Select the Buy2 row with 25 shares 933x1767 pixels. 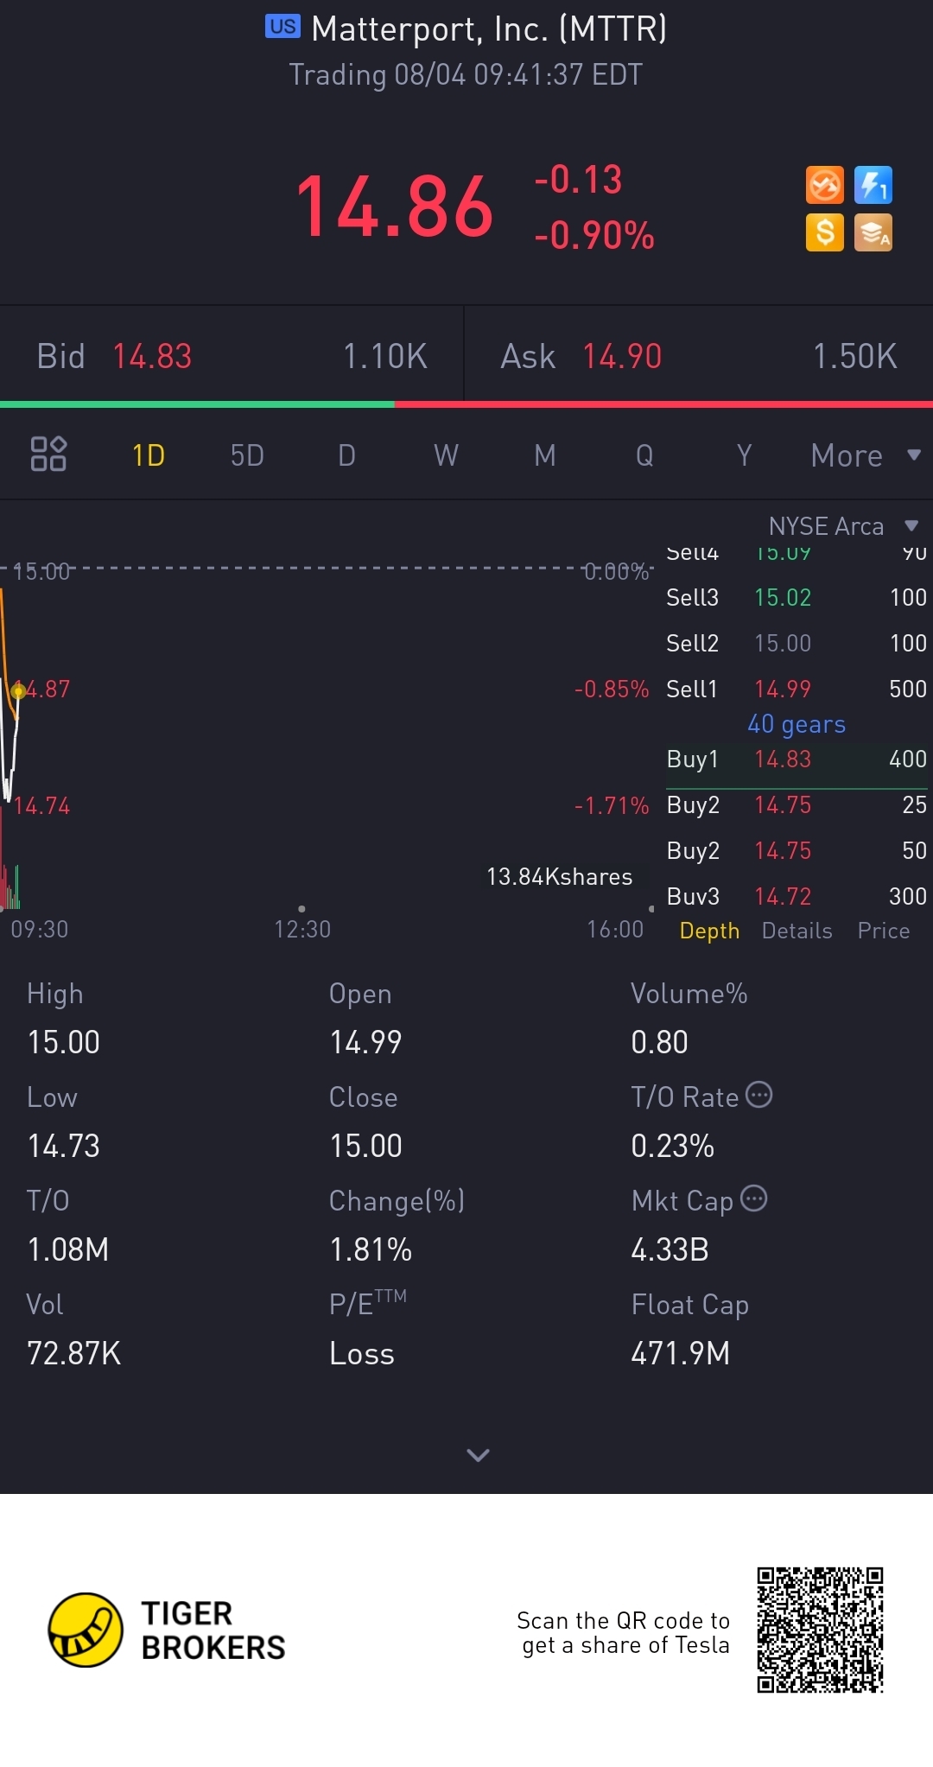coord(797,804)
